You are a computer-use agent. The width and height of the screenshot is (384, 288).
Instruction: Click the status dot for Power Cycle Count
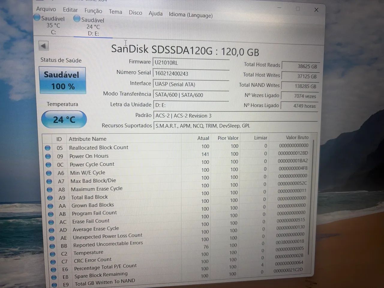coord(48,165)
